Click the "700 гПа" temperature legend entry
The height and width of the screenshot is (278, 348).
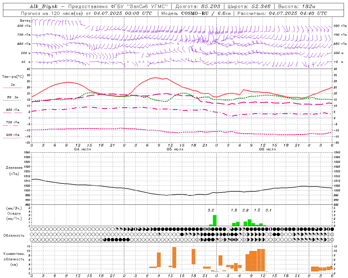13,122
